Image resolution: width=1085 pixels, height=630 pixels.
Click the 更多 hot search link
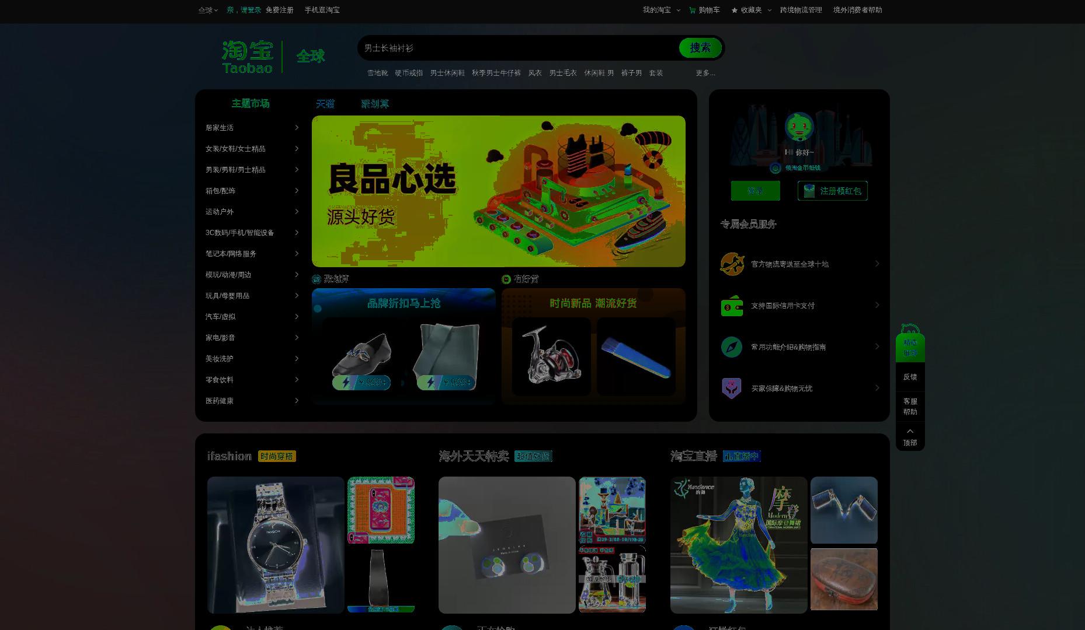705,73
